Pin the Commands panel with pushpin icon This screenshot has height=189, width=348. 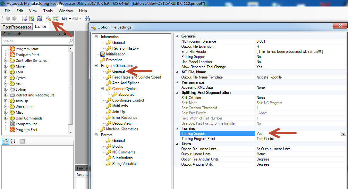(x=65, y=34)
